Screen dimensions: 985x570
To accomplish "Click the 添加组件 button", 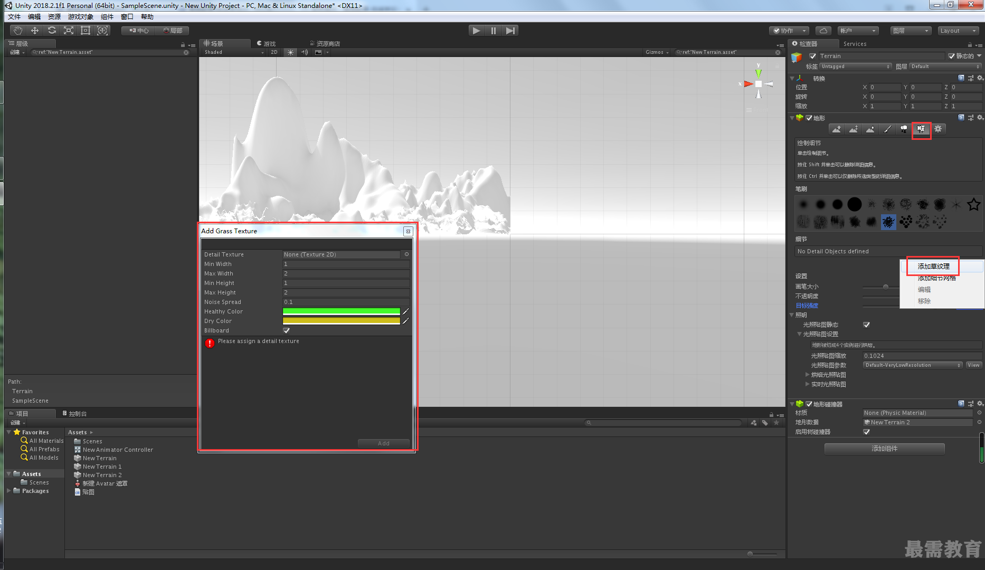I will point(885,449).
